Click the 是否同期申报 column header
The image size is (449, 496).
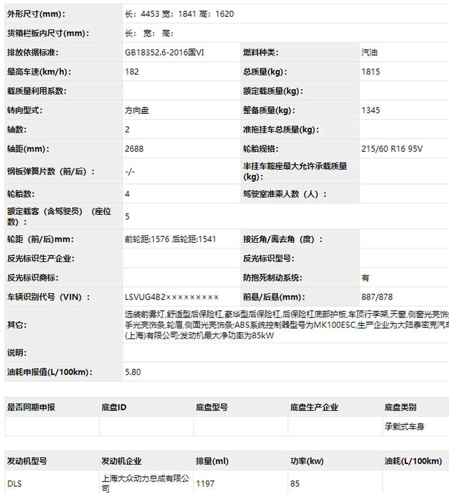click(x=31, y=407)
